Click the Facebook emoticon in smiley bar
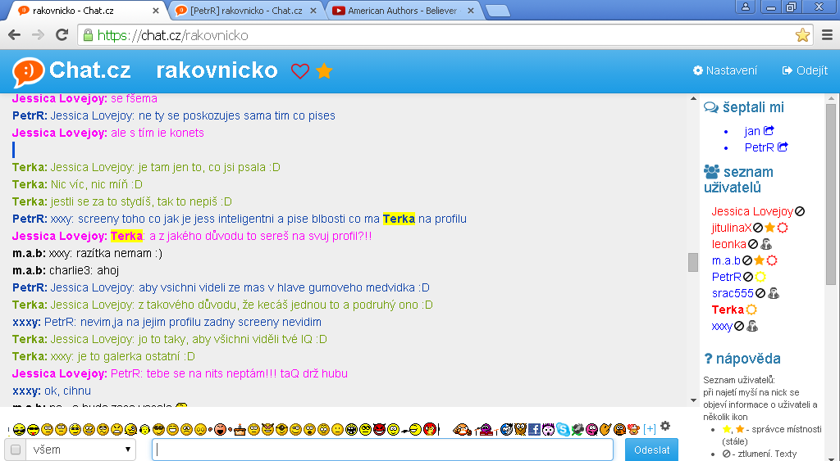 534,429
